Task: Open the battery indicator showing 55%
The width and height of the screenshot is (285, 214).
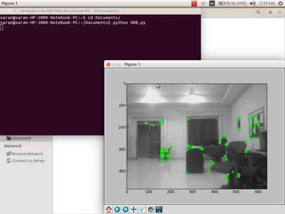Action: 232,4
